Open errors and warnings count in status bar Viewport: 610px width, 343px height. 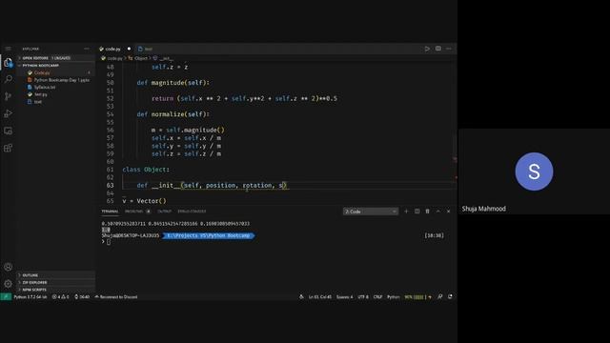61,296
